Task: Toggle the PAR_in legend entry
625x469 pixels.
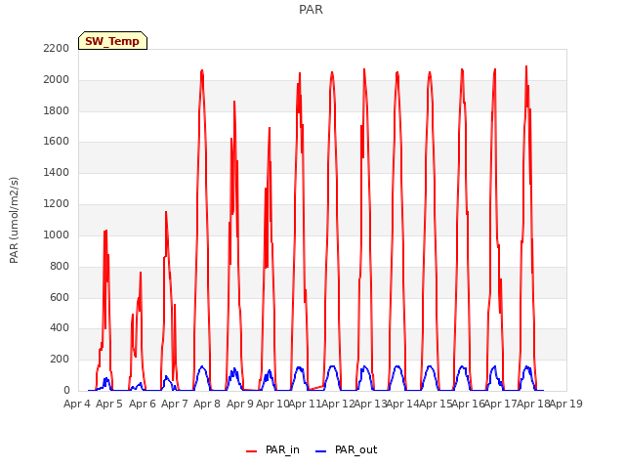Action: [273, 449]
